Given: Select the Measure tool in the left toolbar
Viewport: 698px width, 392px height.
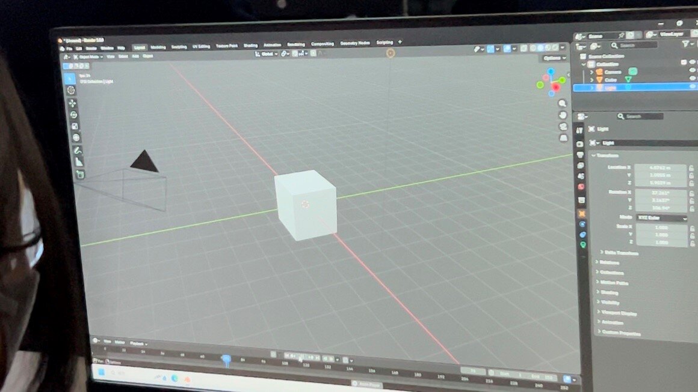Looking at the screenshot, I should 78,161.
